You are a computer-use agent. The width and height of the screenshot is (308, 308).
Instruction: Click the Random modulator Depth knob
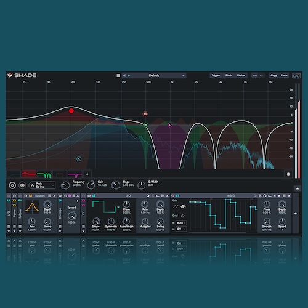[47, 205]
